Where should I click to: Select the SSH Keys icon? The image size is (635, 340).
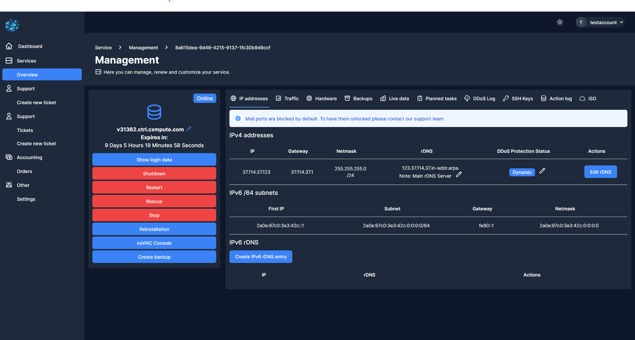tap(506, 98)
